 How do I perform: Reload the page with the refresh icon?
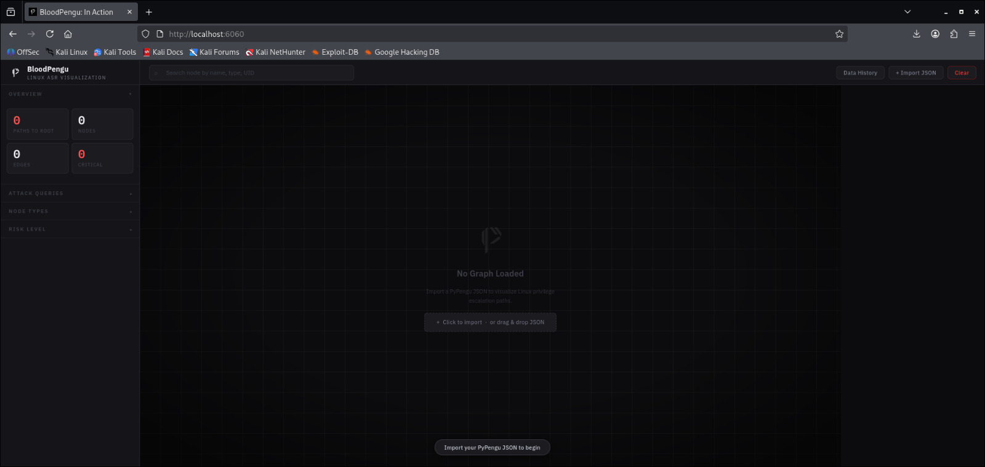coord(50,34)
